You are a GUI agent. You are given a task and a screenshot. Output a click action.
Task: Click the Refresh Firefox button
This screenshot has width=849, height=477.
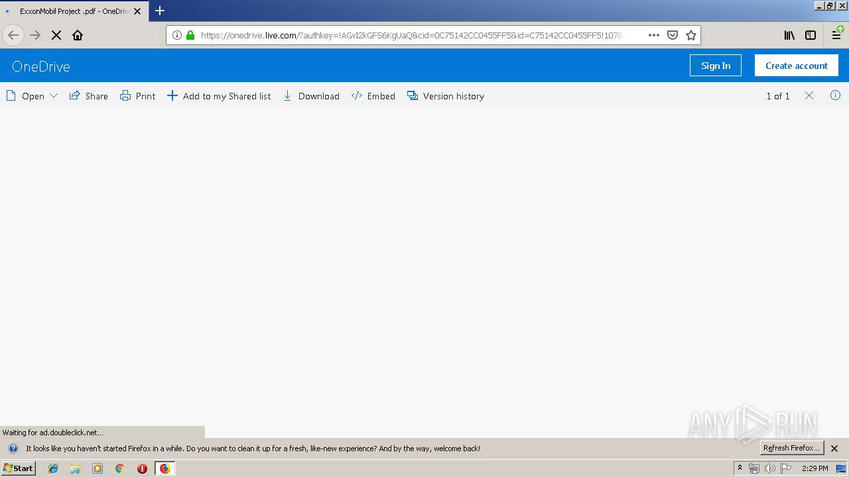[792, 448]
